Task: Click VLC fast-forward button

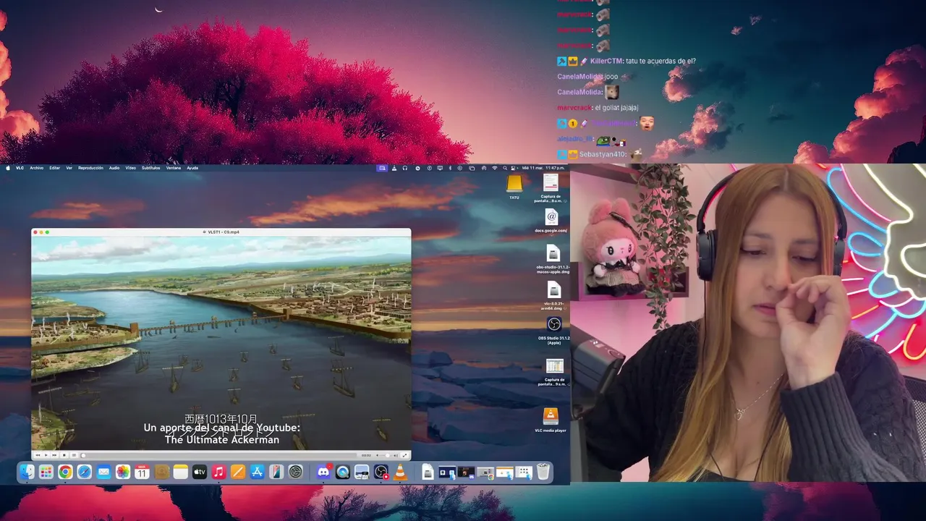Action: coord(54,455)
